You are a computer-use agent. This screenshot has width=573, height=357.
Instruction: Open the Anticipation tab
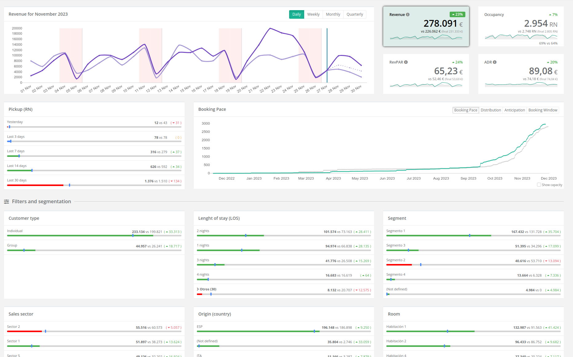pyautogui.click(x=515, y=110)
